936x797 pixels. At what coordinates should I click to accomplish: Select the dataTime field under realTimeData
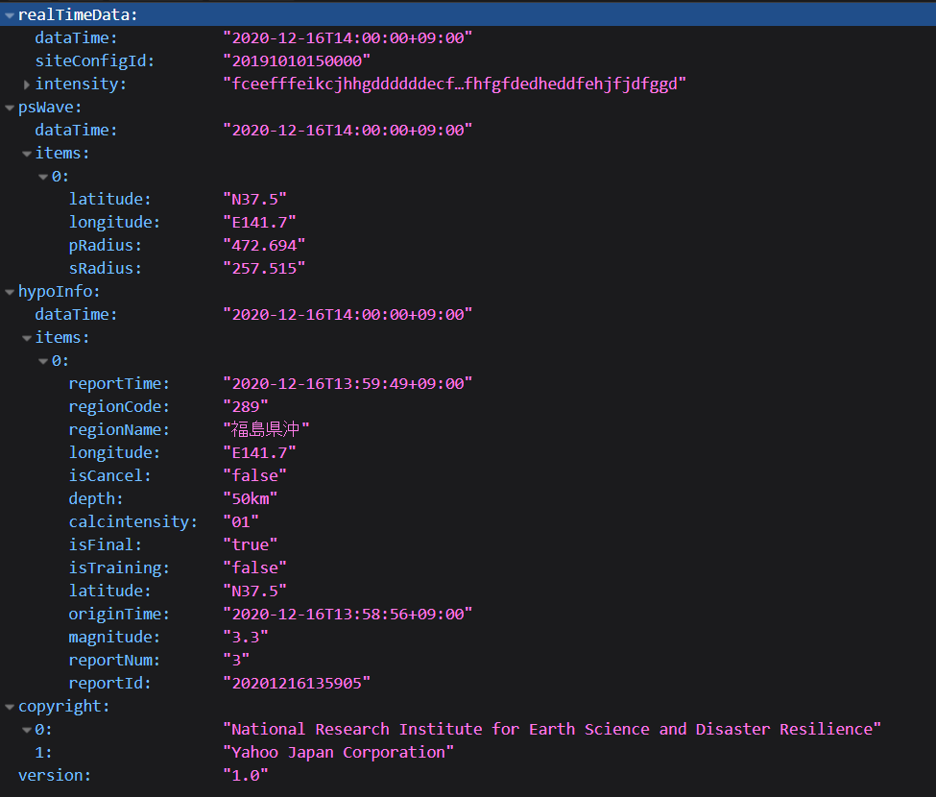point(70,37)
